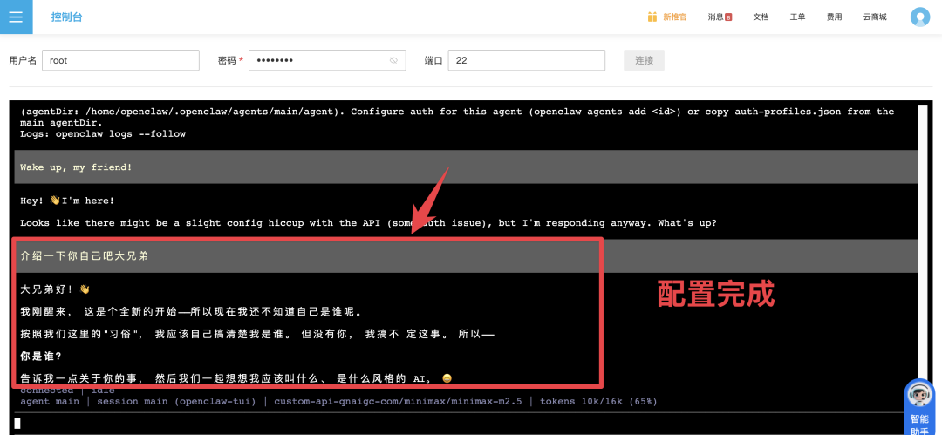Viewport: 942px width, 435px height.
Task: Click the "Wake up, my friend!" message
Action: coord(76,167)
